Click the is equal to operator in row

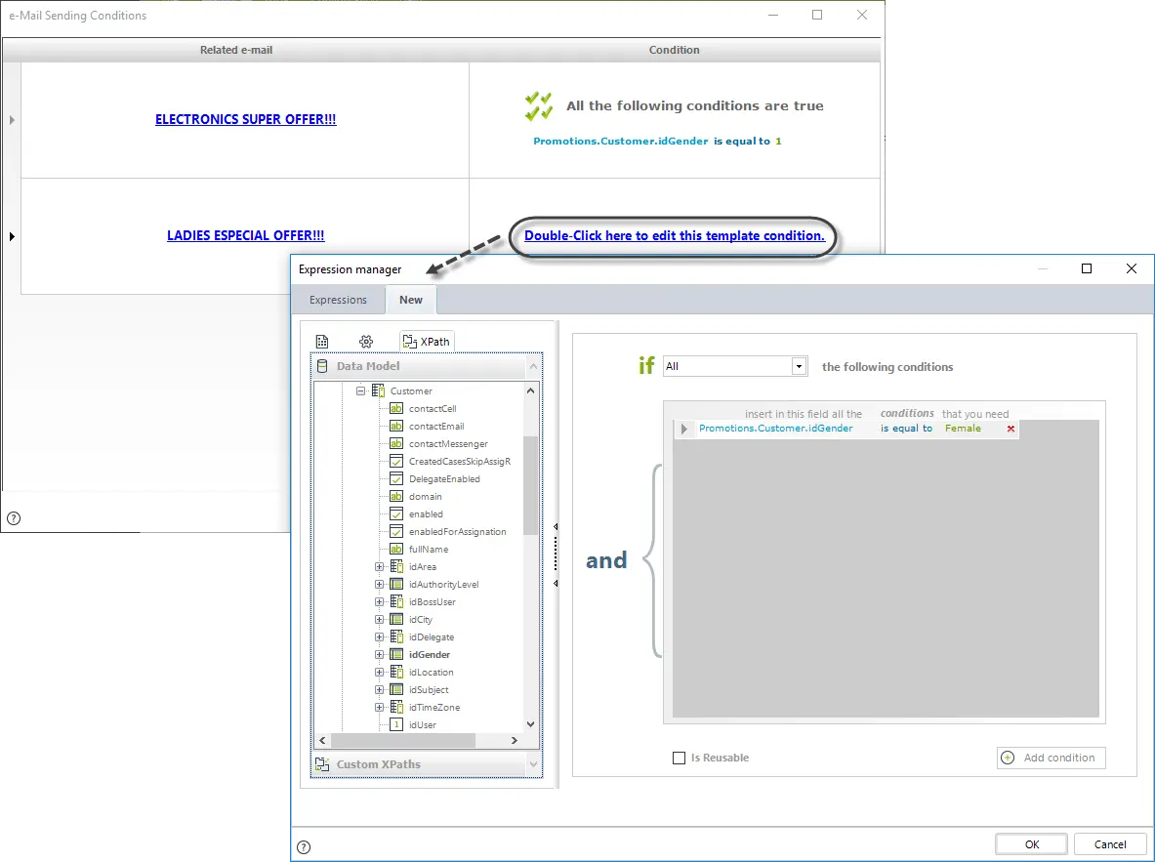click(x=906, y=428)
